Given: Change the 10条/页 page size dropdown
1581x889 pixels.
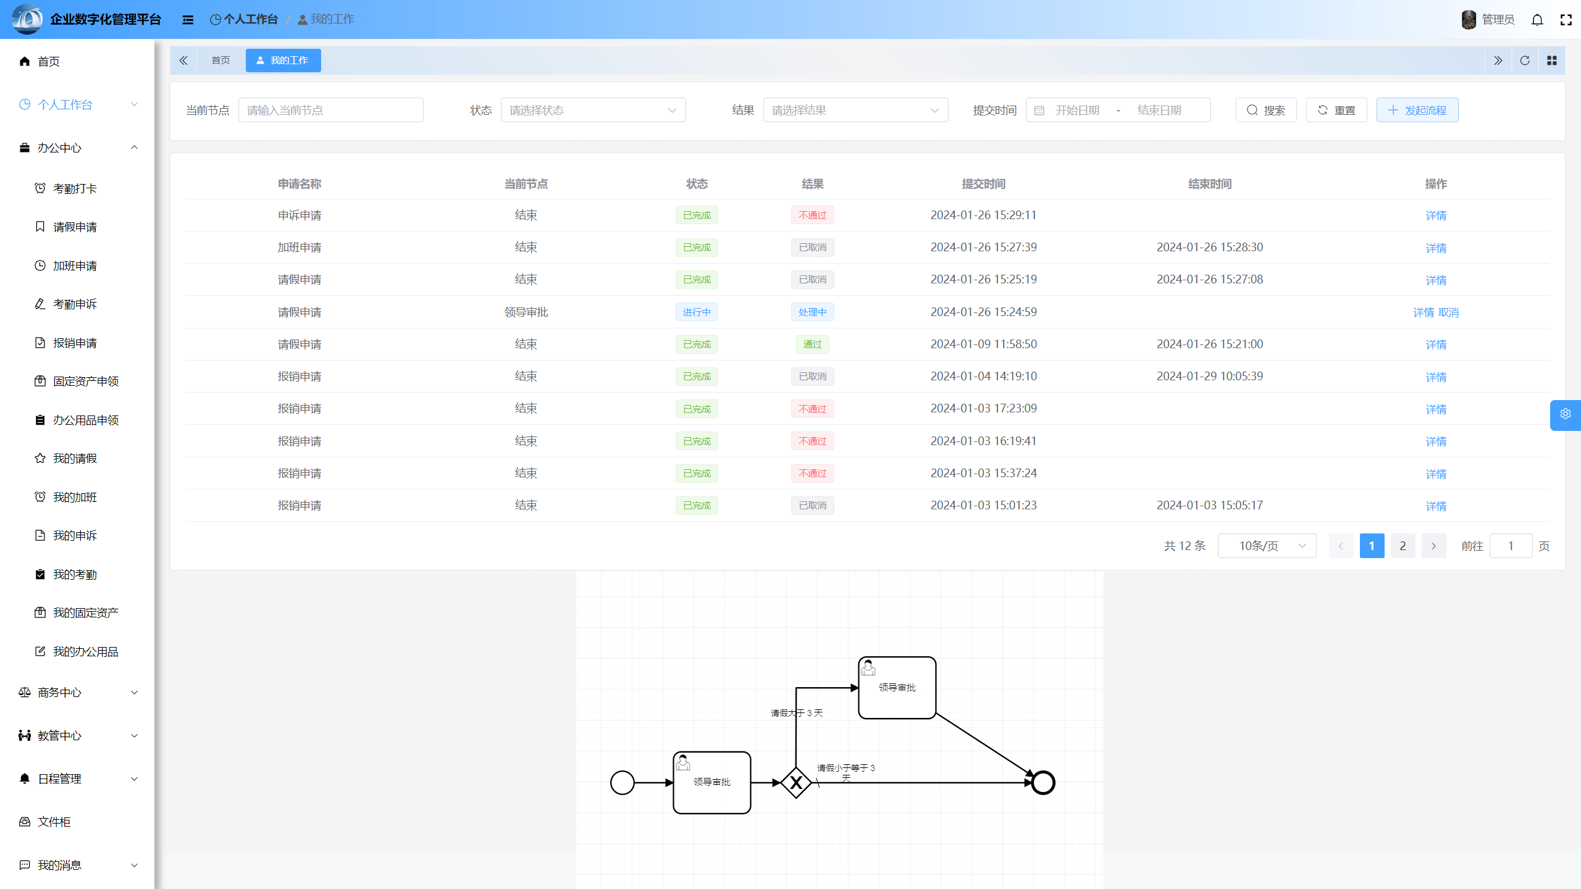Looking at the screenshot, I should point(1267,546).
